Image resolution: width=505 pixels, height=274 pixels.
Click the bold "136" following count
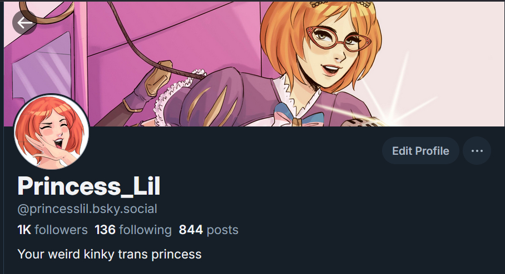(x=105, y=230)
